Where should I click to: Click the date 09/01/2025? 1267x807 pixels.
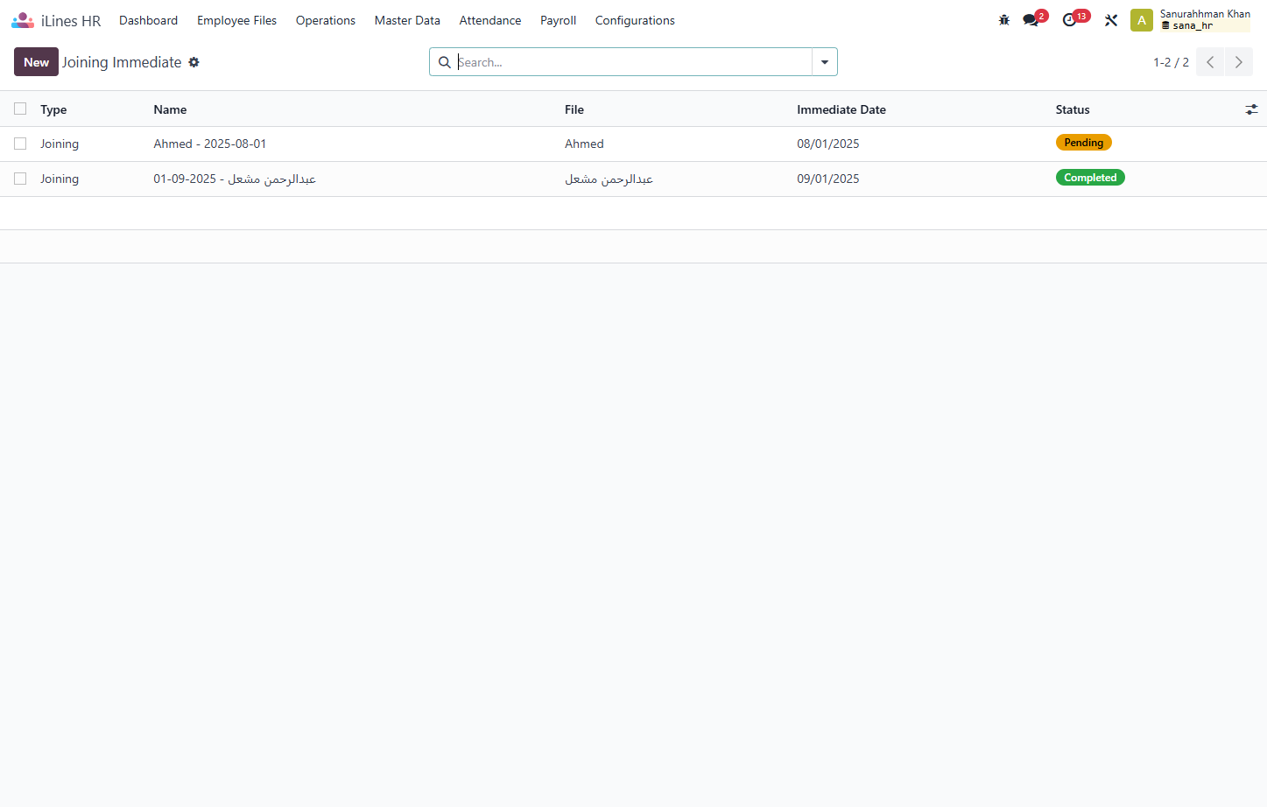[828, 179]
